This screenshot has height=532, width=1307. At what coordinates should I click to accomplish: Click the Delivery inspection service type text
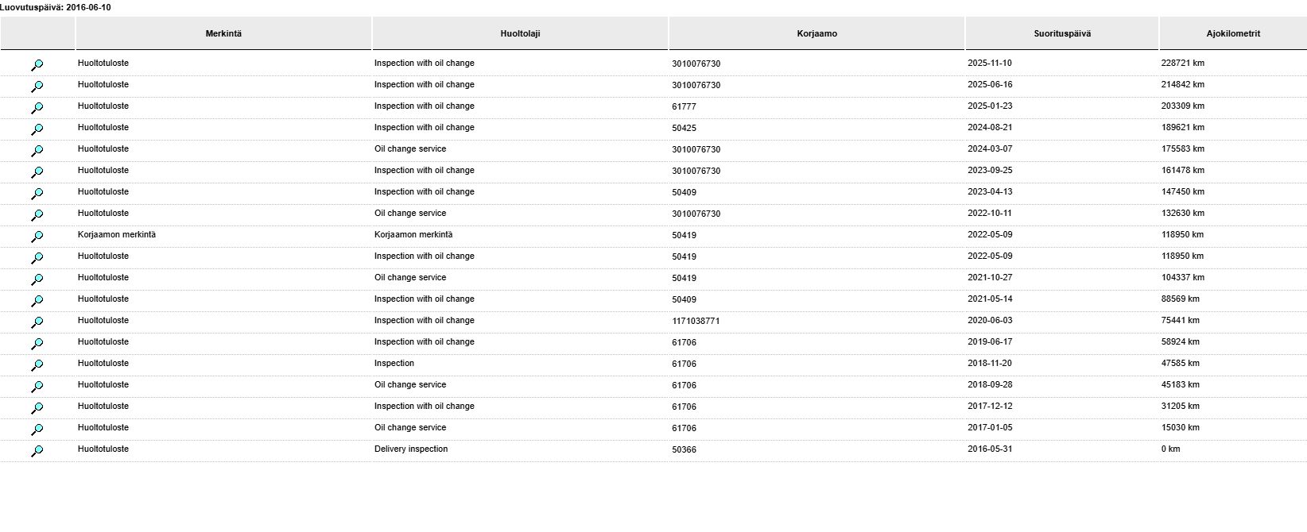411,449
